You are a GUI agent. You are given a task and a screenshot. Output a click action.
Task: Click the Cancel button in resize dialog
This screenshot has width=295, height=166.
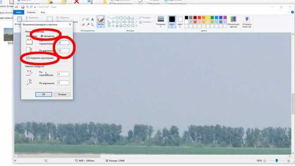point(62,94)
